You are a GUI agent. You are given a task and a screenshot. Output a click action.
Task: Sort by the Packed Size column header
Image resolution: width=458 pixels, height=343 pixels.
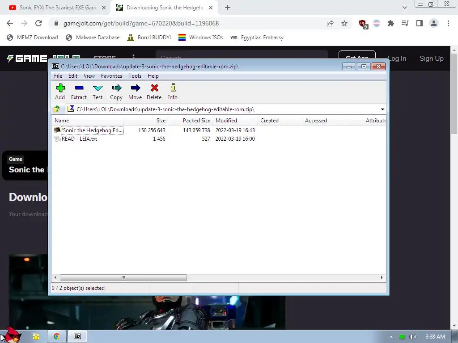click(x=191, y=121)
